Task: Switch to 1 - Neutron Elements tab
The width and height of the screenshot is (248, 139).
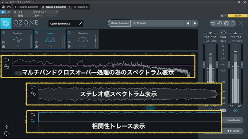Action: tap(26, 7)
